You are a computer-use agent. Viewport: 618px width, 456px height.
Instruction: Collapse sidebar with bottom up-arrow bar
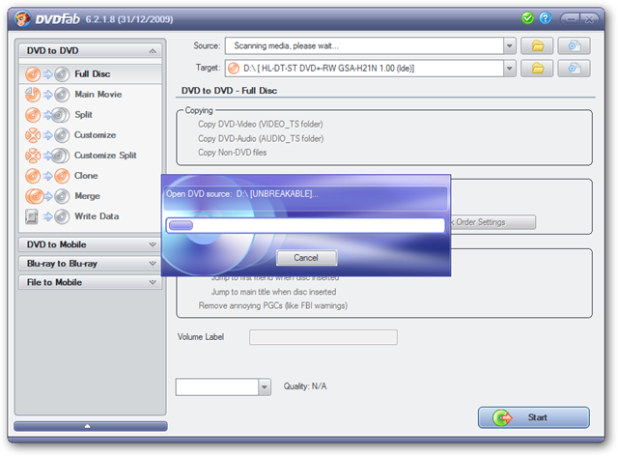[x=90, y=426]
